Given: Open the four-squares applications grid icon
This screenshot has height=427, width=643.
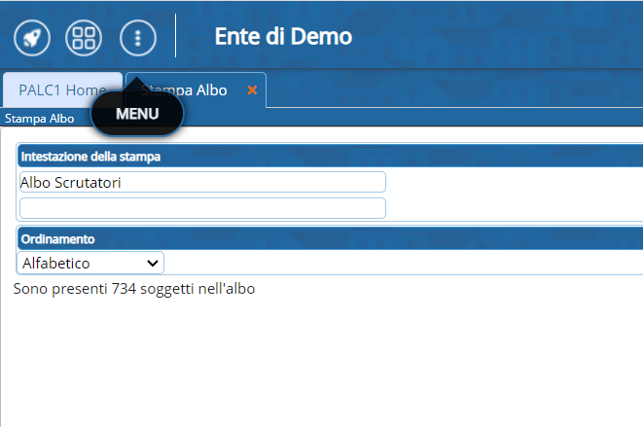Looking at the screenshot, I should (x=84, y=38).
